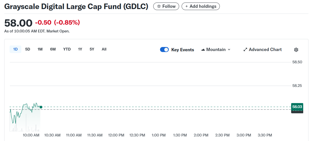Click the 1:00 PM axis label
This screenshot has width=312, height=141.
coord(159,135)
